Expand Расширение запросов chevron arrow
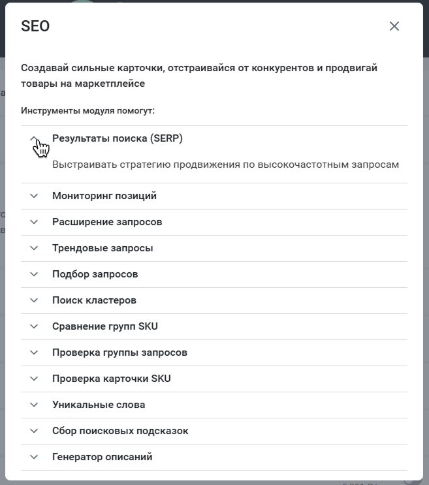 coord(34,222)
